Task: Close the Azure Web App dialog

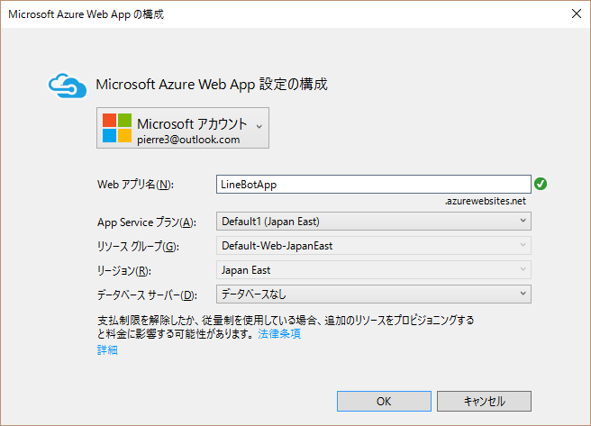Action: [577, 14]
